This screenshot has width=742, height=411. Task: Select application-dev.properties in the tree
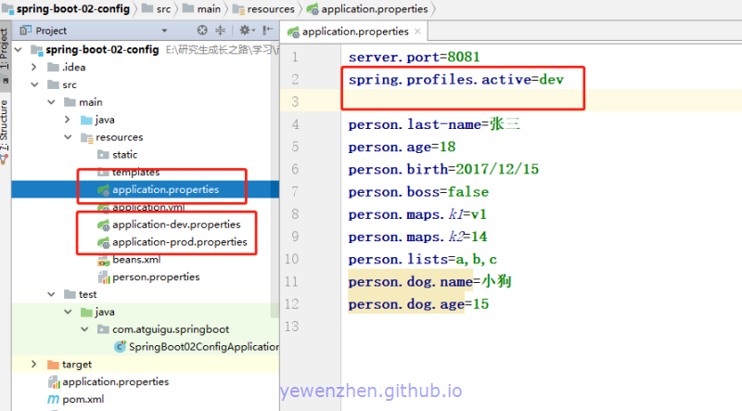[x=175, y=225]
